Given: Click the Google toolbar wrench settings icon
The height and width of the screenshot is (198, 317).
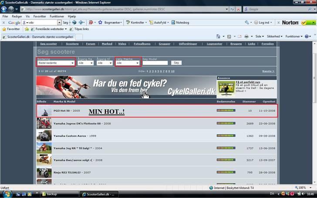Looking at the screenshot, I should tap(246, 23).
